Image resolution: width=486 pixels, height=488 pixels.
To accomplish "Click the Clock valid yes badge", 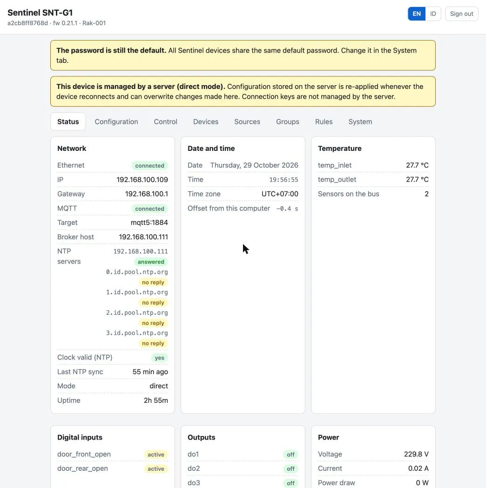I will (x=160, y=358).
